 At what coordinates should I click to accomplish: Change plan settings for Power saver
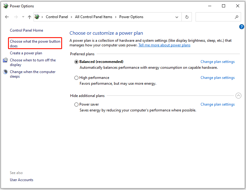coord(217,104)
